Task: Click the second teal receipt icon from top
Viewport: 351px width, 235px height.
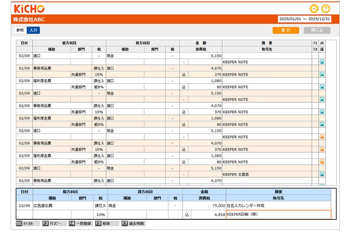Action: 322,74
